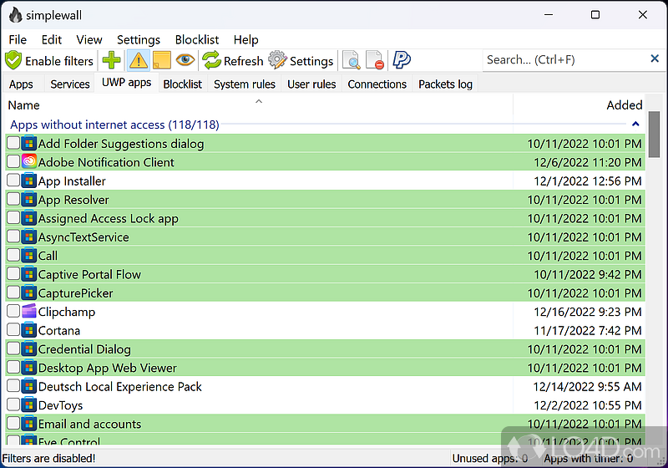Click the clear log file icon

coord(375,60)
